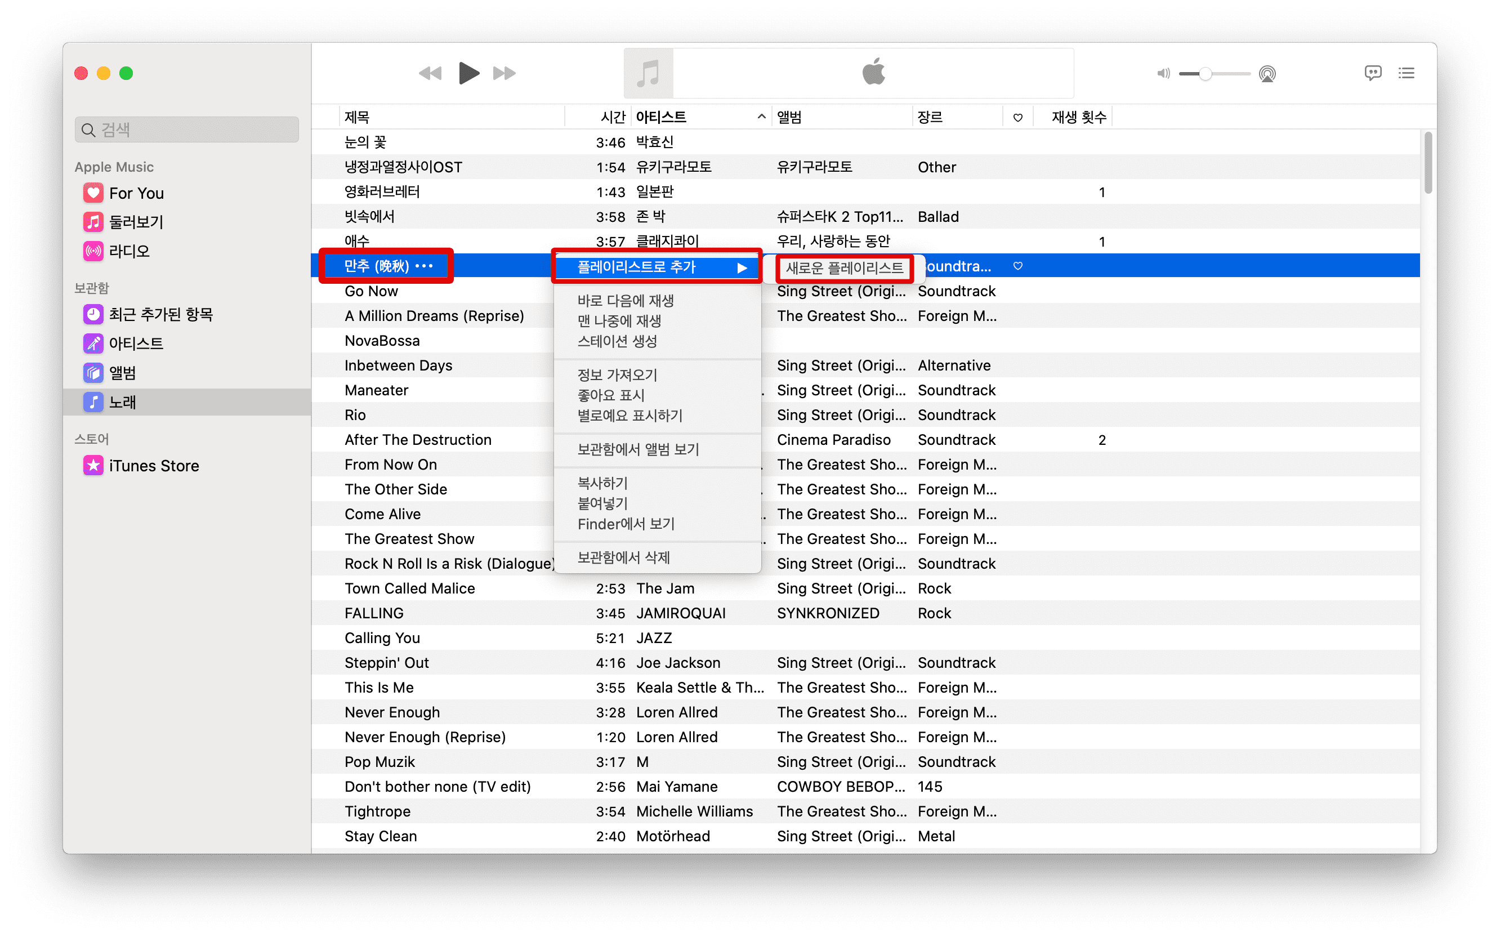The image size is (1500, 937).
Task: Click the Play button
Action: coord(468,73)
